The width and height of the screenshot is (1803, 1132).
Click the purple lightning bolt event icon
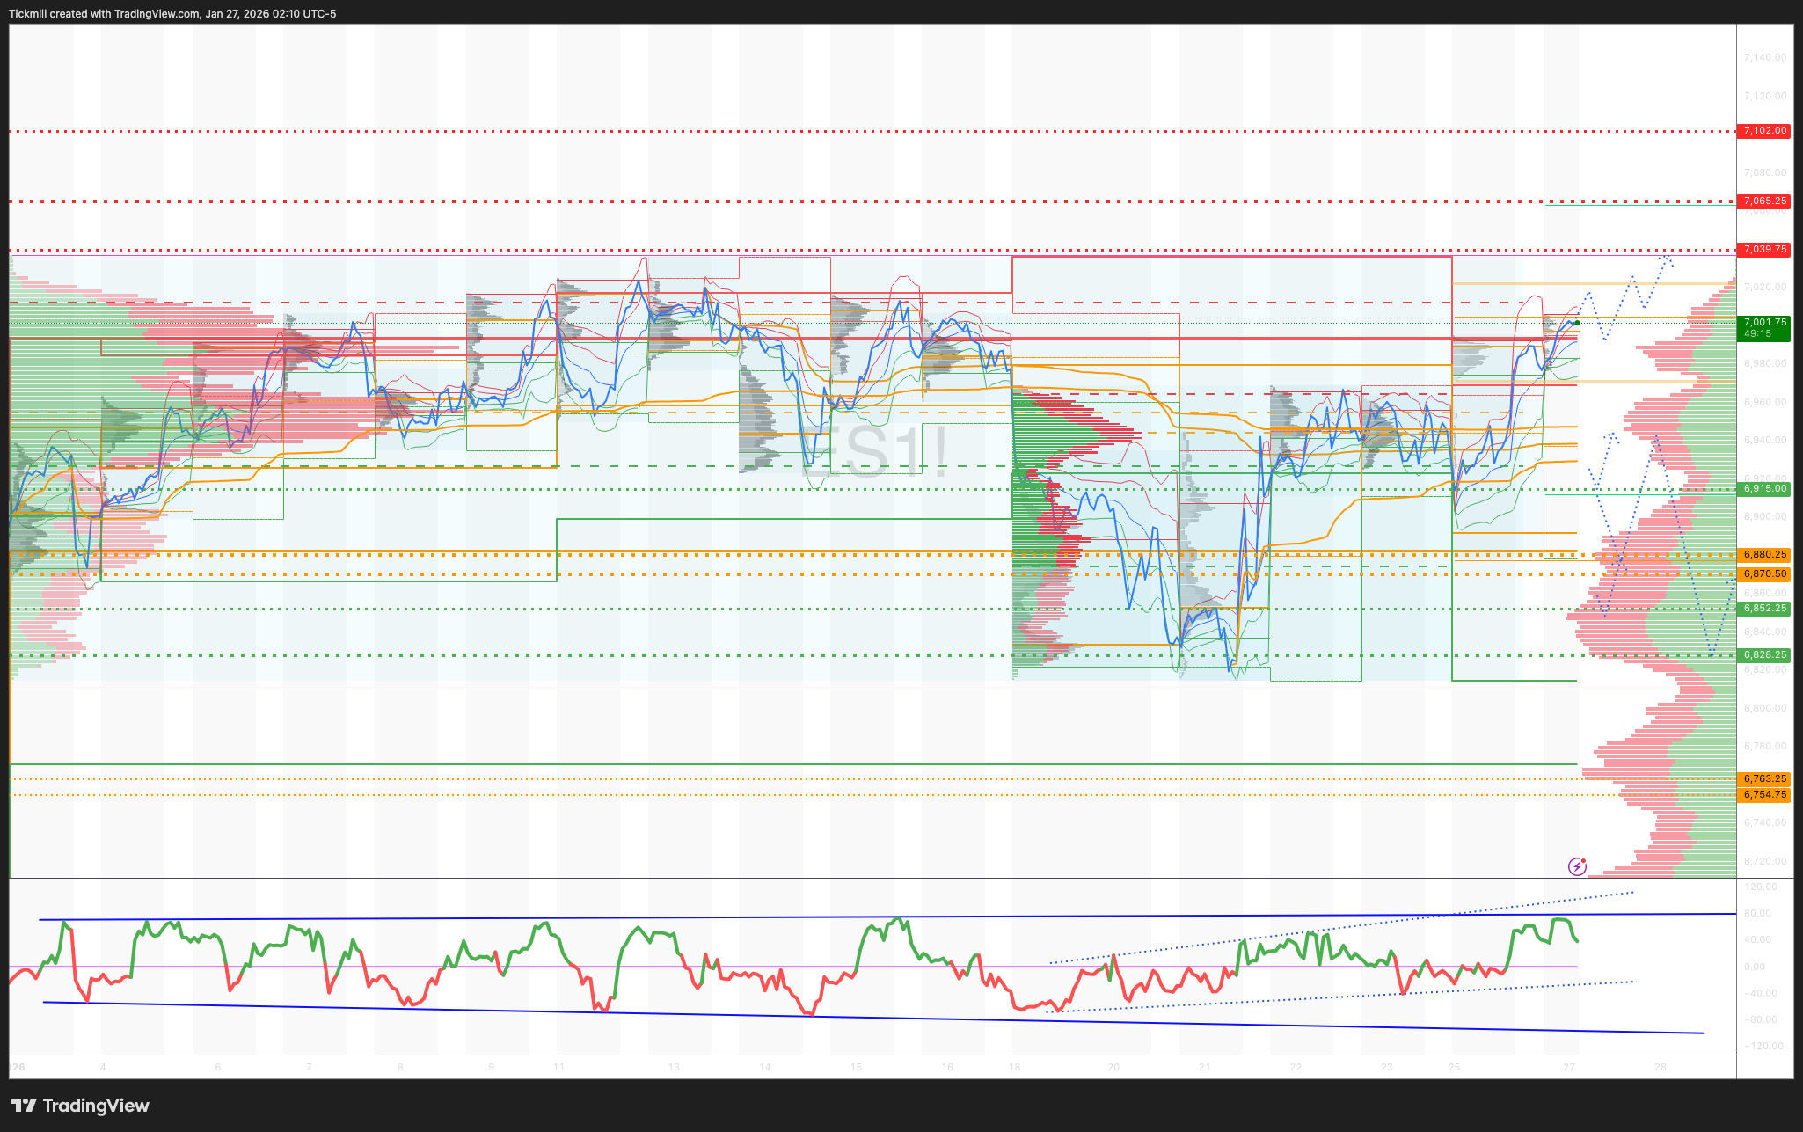pyautogui.click(x=1577, y=867)
